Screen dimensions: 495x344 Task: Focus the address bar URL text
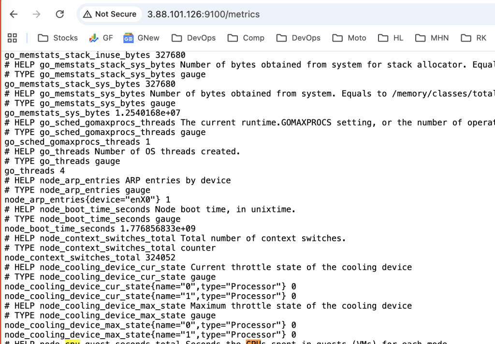203,15
